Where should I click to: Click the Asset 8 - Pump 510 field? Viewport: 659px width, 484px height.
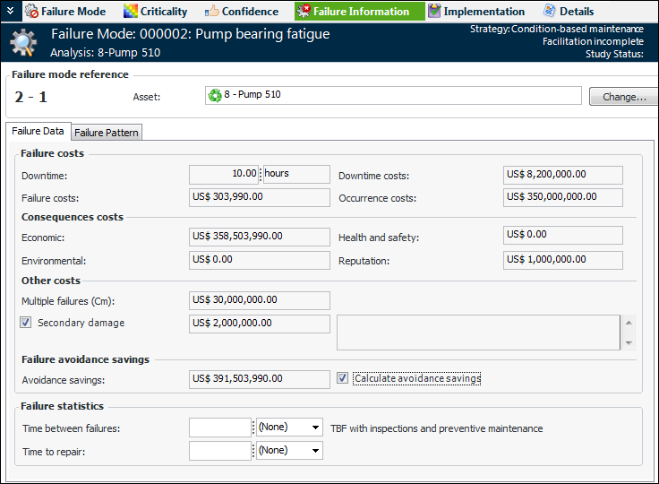(393, 96)
